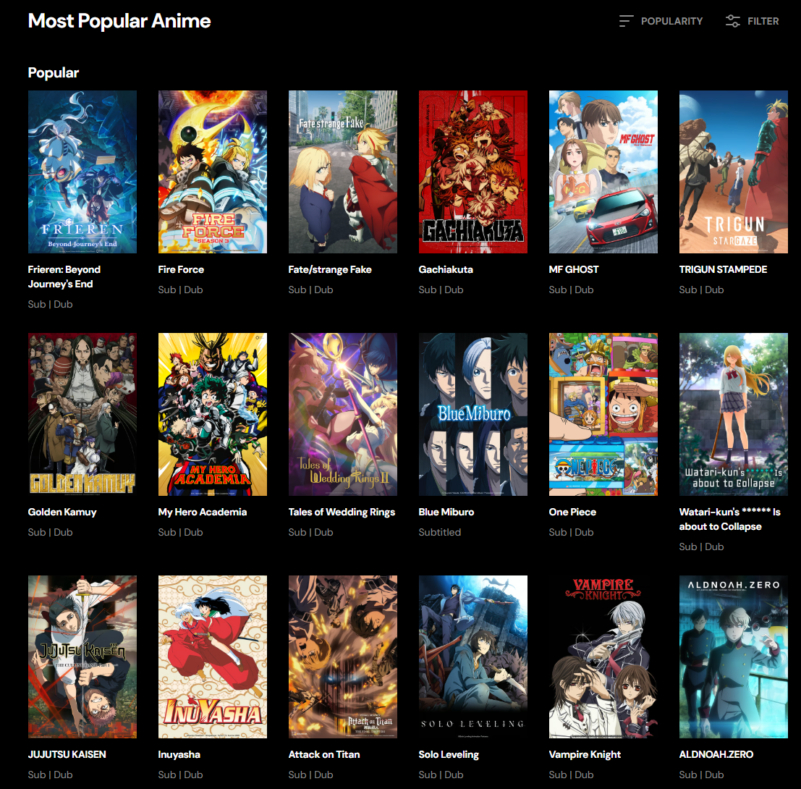The image size is (801, 789).
Task: Open the Popularity sort dropdown
Action: click(x=661, y=21)
